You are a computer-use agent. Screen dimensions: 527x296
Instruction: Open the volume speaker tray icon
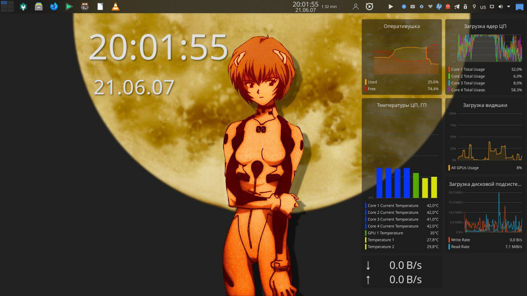pyautogui.click(x=501, y=7)
